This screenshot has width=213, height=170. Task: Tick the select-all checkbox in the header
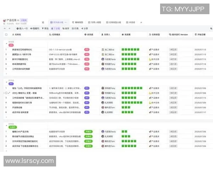(x=6, y=35)
